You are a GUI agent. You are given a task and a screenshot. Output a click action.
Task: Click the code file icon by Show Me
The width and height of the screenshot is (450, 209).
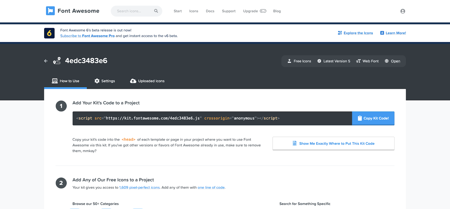tap(294, 143)
